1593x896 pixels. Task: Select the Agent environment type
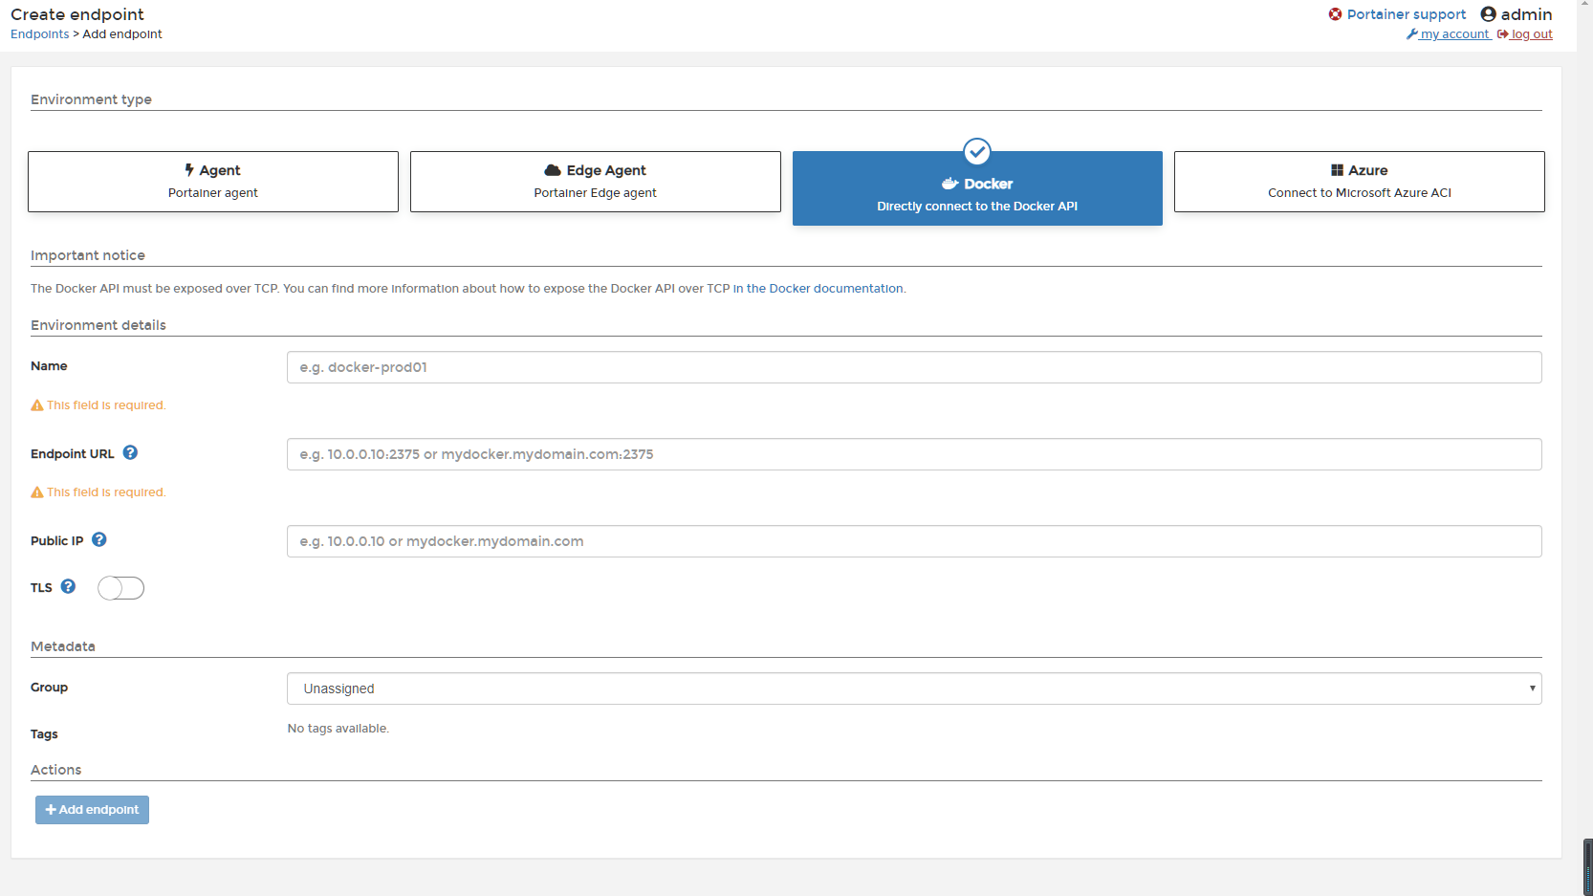point(212,182)
